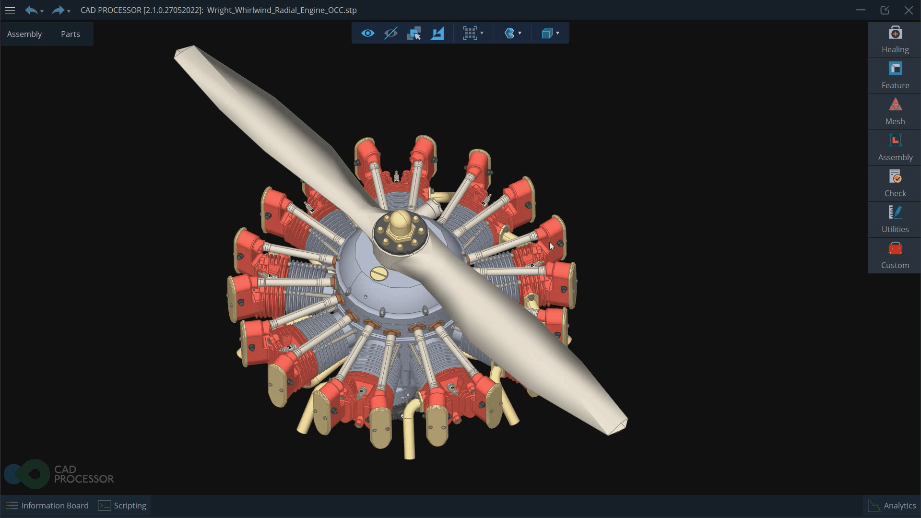Viewport: 921px width, 518px height.
Task: Open the Feature panel icon
Action: click(895, 76)
